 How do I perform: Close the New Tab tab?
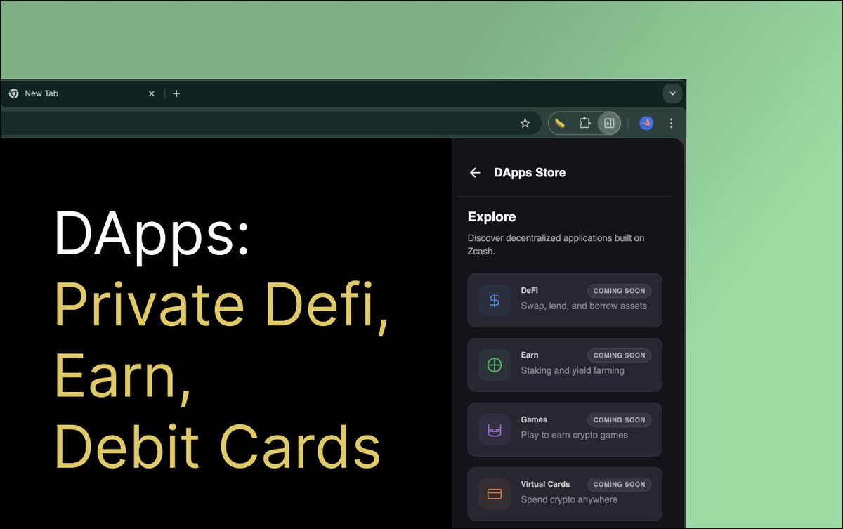[x=151, y=93]
